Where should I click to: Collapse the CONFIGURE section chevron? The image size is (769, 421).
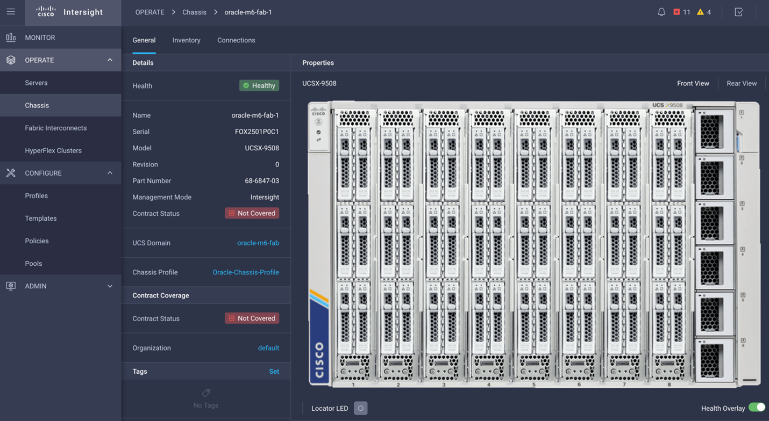tap(110, 173)
